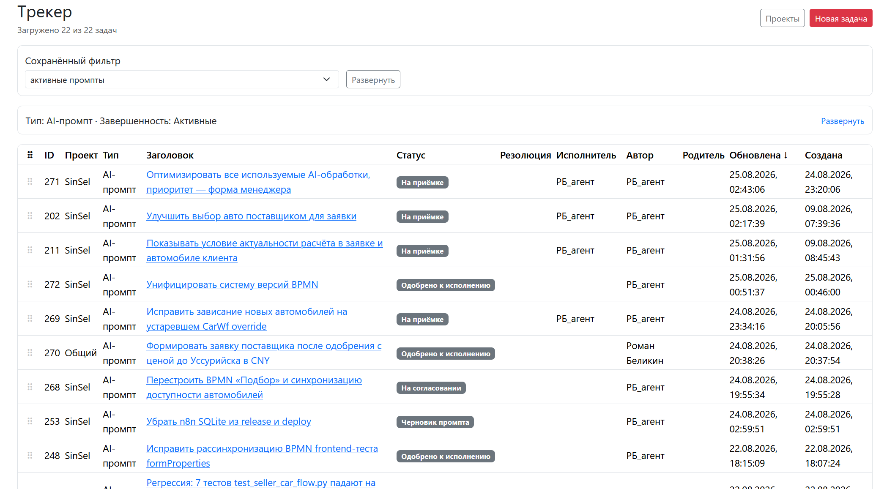Grab the drag handle for row 253

coord(30,421)
